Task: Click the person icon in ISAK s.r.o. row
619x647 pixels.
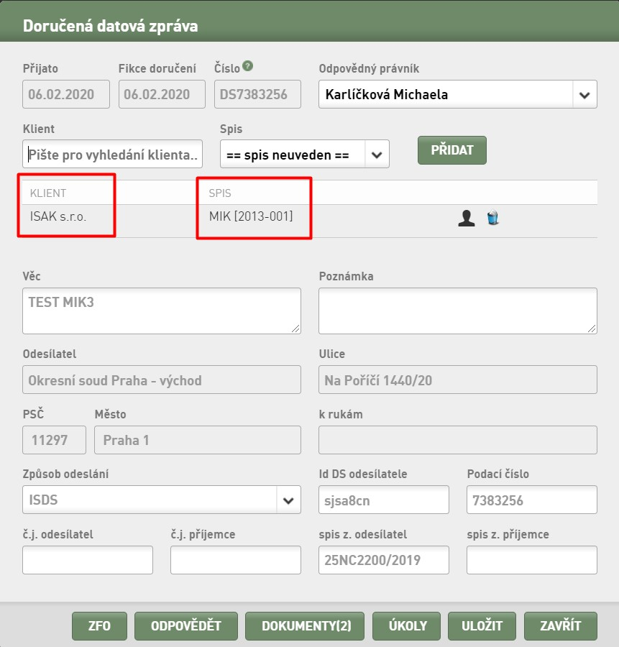Action: click(x=467, y=218)
